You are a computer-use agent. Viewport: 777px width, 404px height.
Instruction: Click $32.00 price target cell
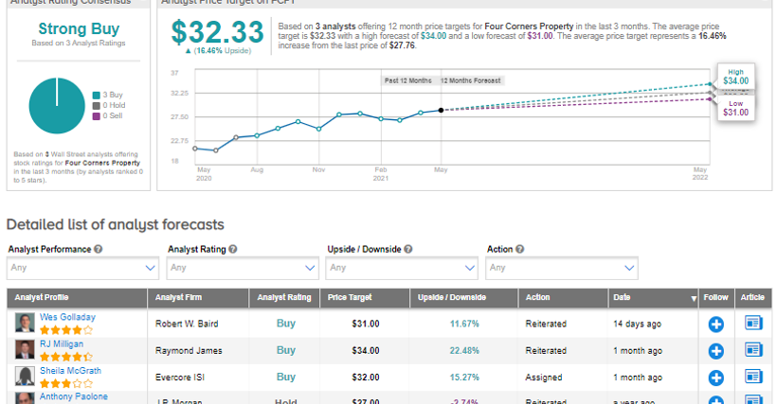pyautogui.click(x=366, y=378)
